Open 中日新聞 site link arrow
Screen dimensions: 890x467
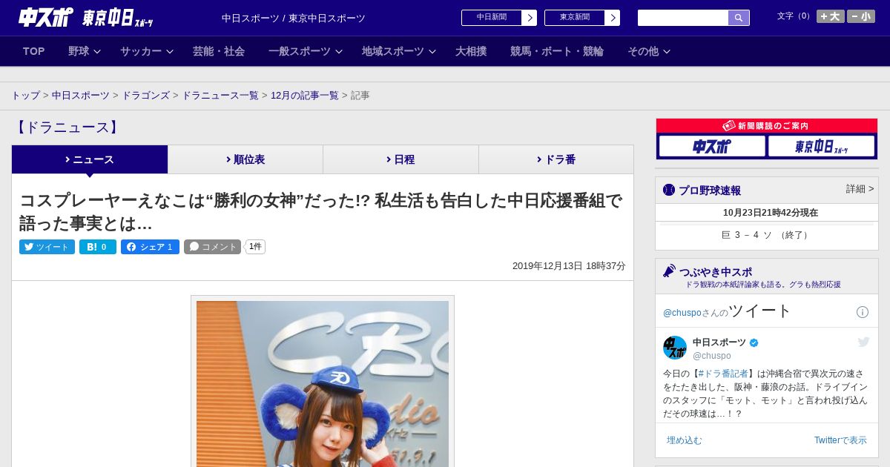point(530,18)
